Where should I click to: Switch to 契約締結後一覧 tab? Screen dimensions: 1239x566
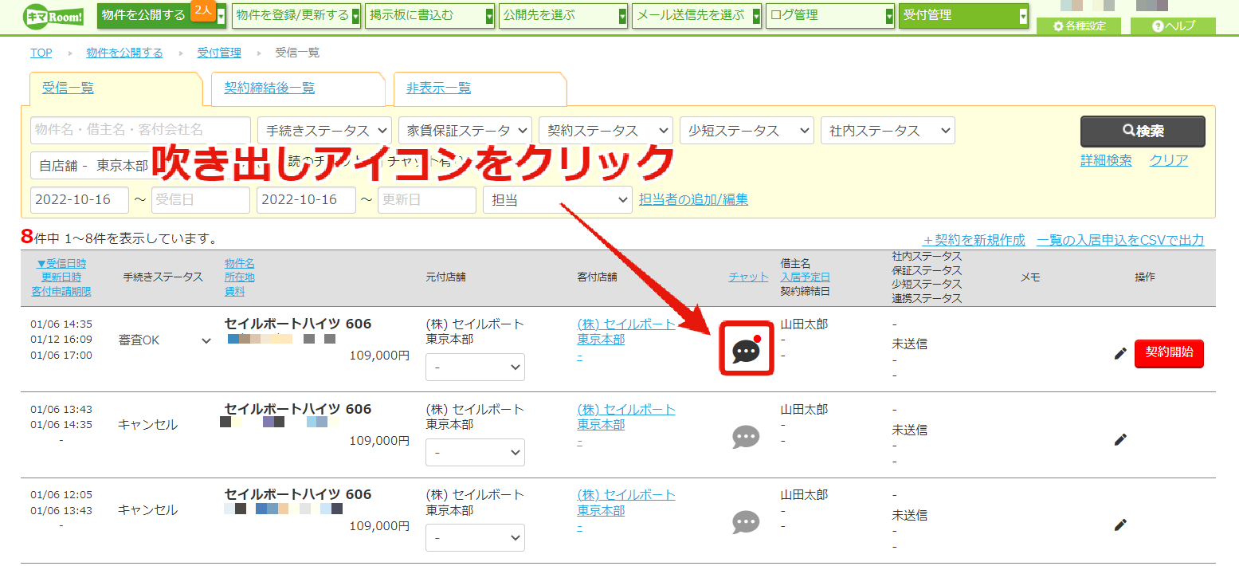298,88
